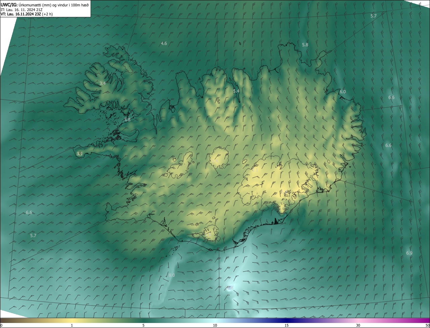Click colour scale tick label 30
Screen dimensions: 430x328
point(358,325)
